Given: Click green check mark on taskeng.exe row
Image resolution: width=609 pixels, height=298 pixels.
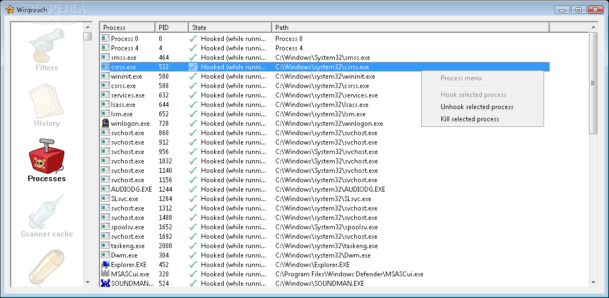Looking at the screenshot, I should point(193,246).
